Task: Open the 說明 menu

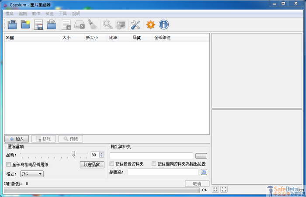Action: 76,14
